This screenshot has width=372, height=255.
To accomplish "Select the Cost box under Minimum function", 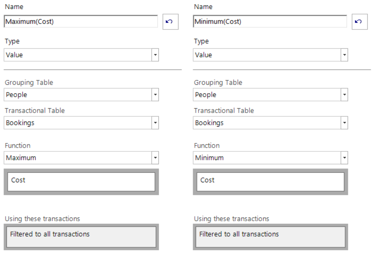I will (270, 182).
